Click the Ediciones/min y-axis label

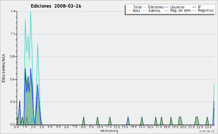3,68
